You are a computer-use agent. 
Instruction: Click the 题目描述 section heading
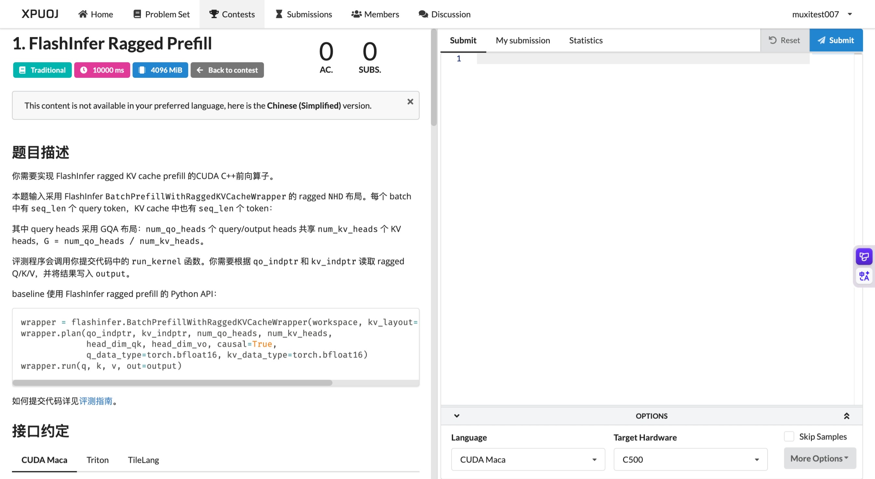(x=40, y=152)
